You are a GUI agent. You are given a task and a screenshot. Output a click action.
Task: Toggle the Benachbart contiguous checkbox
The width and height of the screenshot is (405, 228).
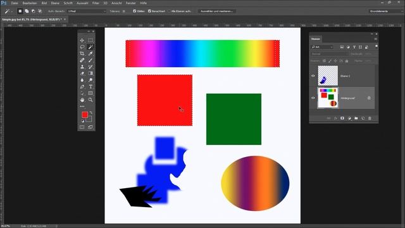pyautogui.click(x=149, y=11)
